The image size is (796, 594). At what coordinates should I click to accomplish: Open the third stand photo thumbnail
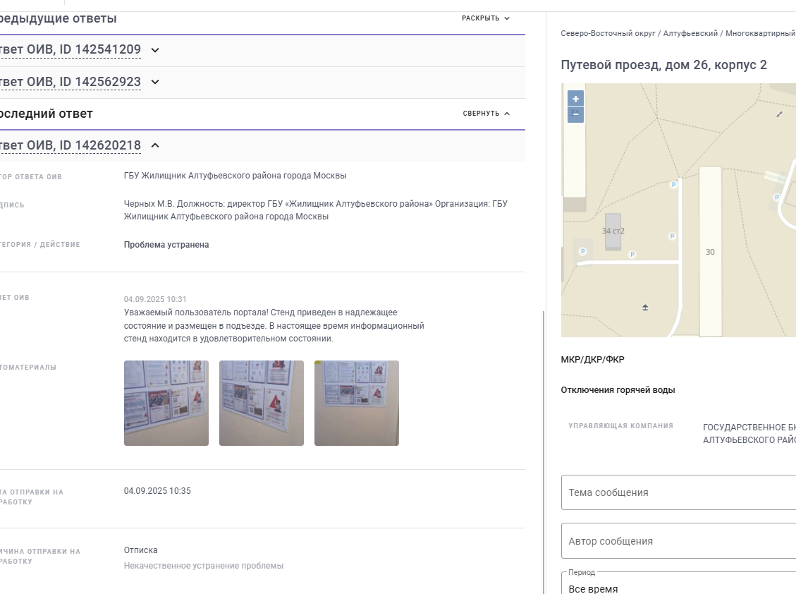point(356,403)
